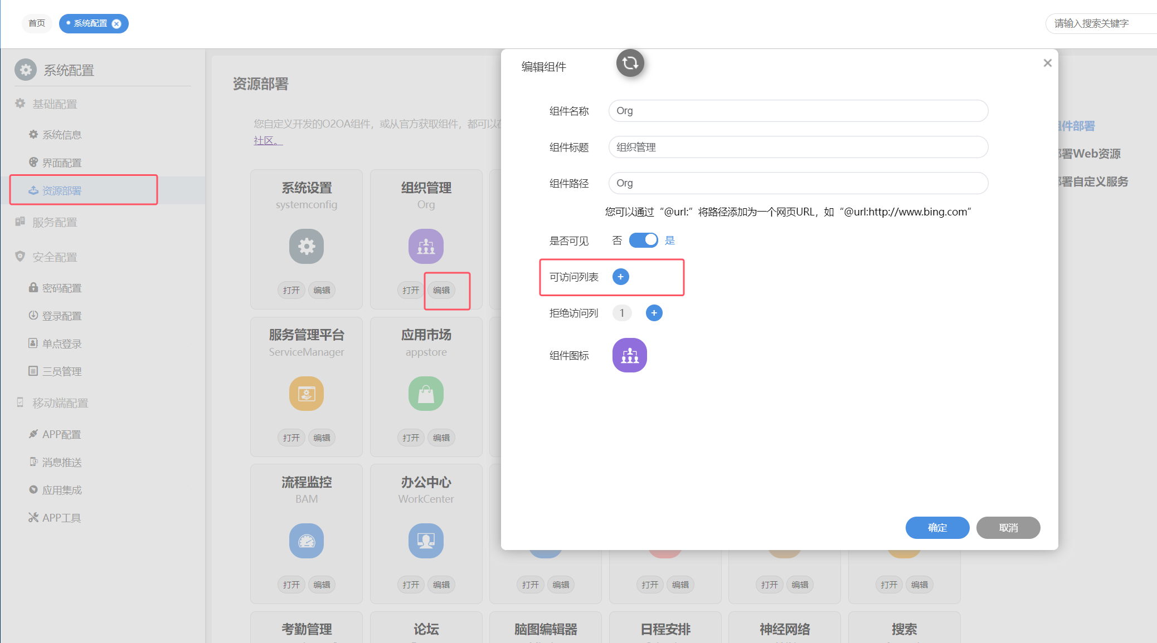Click the refresh icon beside 编辑组件 title
Viewport: 1157px width, 643px height.
[630, 63]
